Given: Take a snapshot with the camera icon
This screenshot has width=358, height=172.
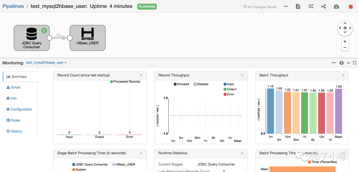Looking at the screenshot, I should (336, 7).
